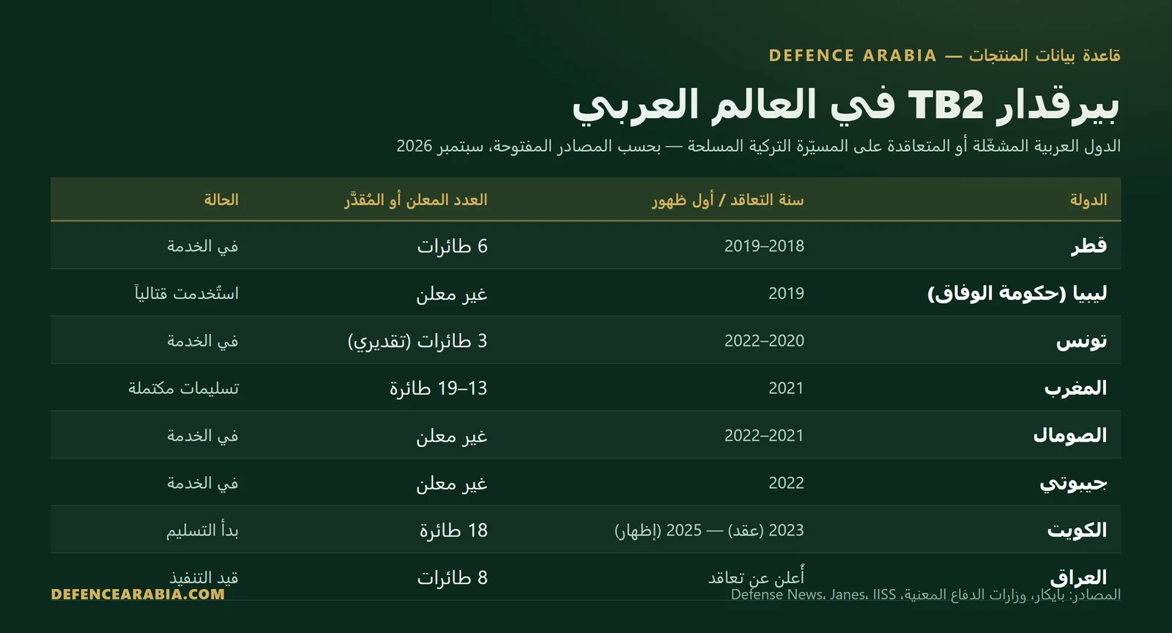Click the العدد المعلن أو المُقدَّر column header
This screenshot has width=1172, height=633.
click(416, 199)
